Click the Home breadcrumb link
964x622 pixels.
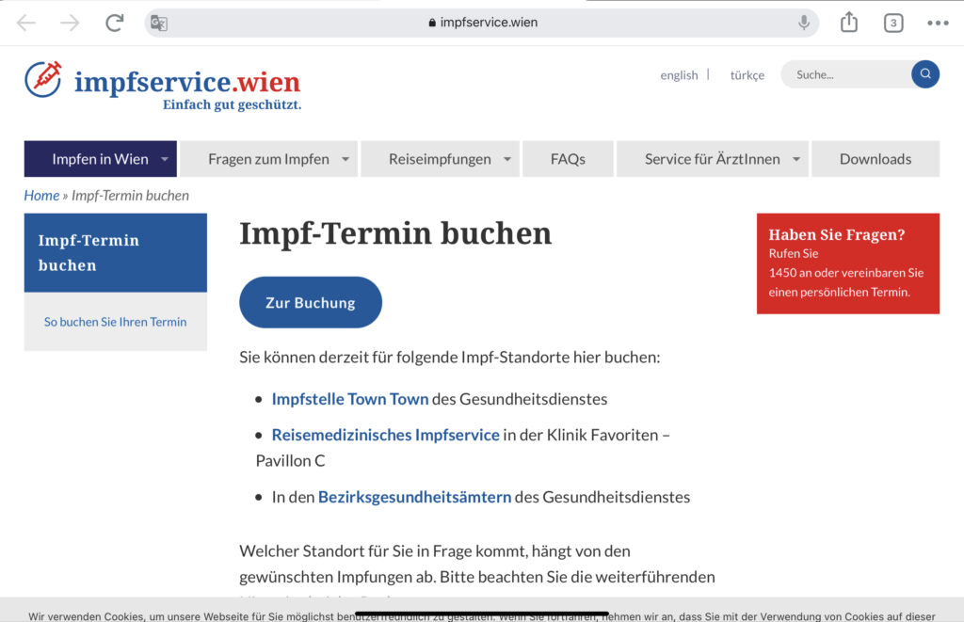click(x=41, y=196)
